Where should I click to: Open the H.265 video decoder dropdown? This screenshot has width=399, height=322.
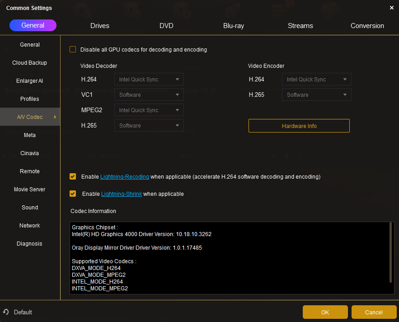pyautogui.click(x=149, y=126)
